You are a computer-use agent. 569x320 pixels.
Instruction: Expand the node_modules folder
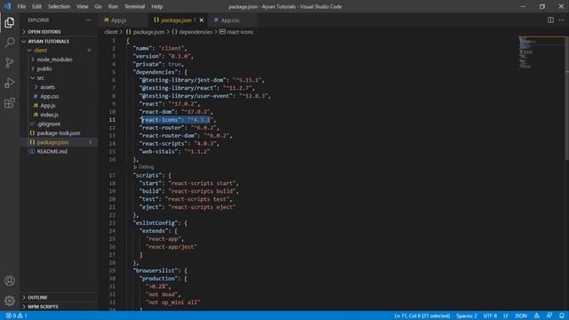coord(59,60)
